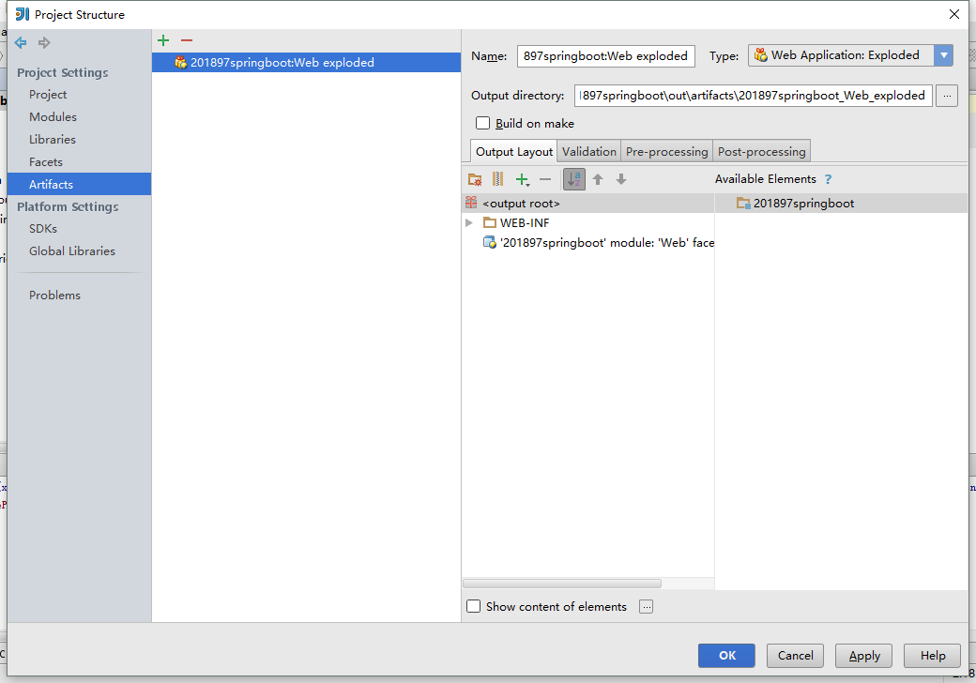This screenshot has height=683, width=976.
Task: Toggle sort elements by names and types
Action: pyautogui.click(x=574, y=179)
